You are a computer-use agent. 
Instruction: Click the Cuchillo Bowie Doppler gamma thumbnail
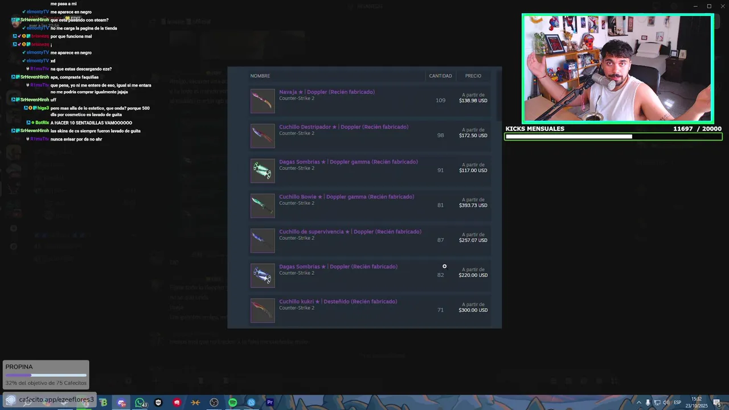tap(263, 206)
